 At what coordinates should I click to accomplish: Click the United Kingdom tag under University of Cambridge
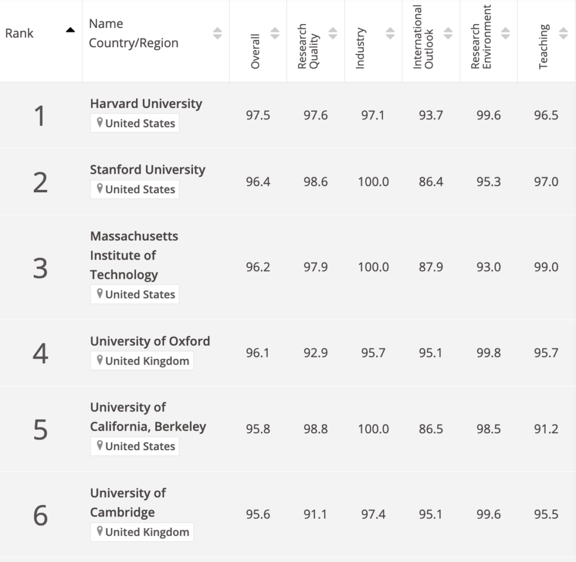click(142, 532)
